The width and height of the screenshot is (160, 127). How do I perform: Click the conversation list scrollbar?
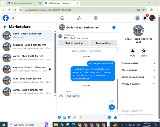(55, 63)
